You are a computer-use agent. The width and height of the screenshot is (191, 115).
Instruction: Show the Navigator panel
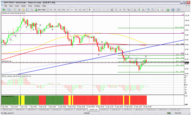click(24, 9)
